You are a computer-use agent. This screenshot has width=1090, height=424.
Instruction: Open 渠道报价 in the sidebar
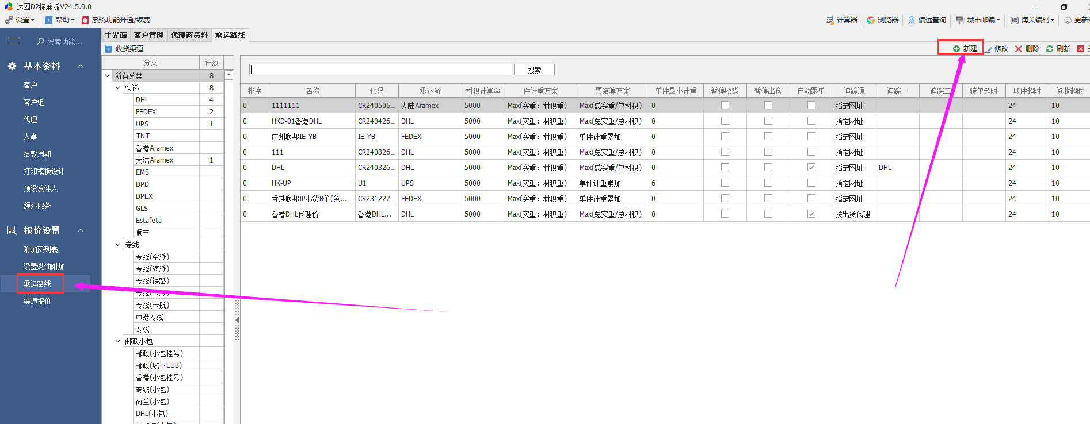point(37,301)
